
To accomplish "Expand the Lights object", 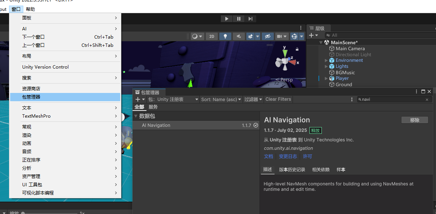I will [x=326, y=66].
